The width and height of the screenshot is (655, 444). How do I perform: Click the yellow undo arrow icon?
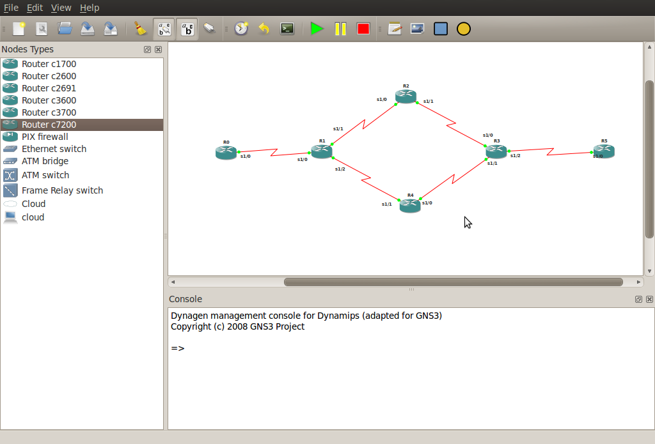(264, 29)
